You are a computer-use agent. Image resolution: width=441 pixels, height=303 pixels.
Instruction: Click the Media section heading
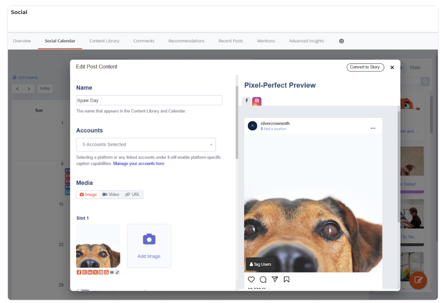tap(84, 183)
